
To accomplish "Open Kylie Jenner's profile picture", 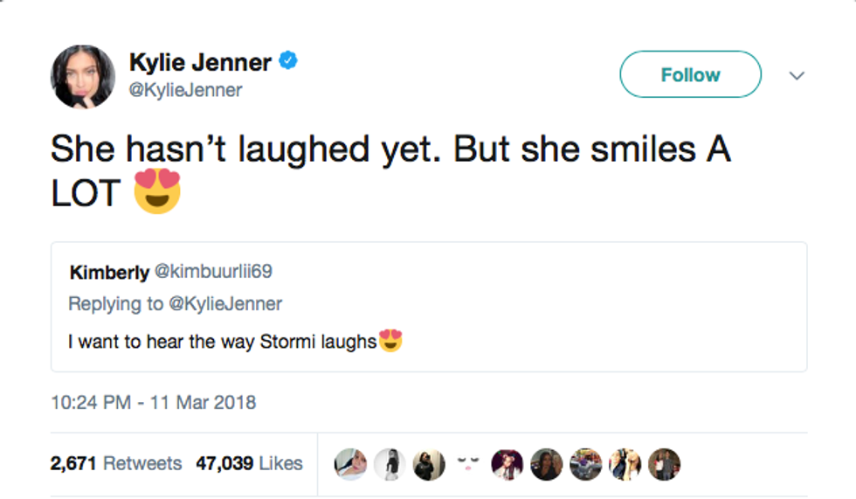I will [x=83, y=77].
